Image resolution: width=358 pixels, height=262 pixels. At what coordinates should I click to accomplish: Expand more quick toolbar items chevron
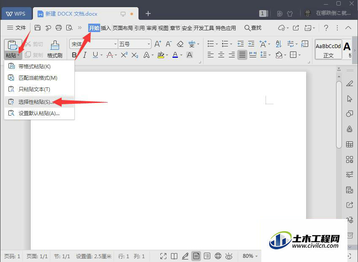point(80,28)
